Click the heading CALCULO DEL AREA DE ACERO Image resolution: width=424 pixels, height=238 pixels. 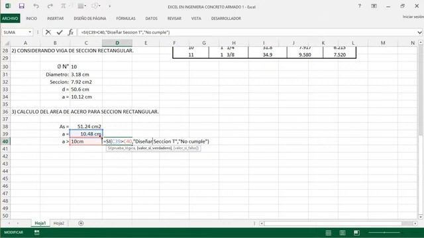85,112
